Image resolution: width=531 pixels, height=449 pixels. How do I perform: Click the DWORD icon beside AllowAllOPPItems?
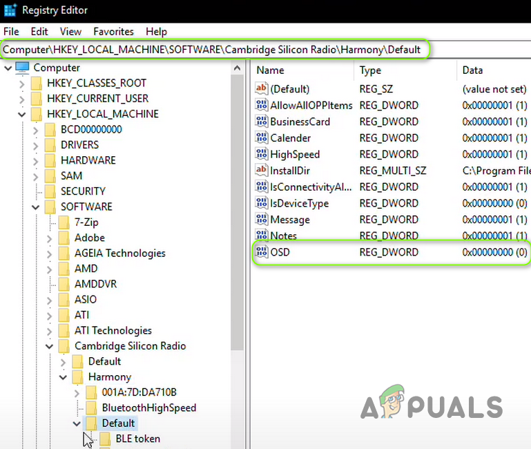pos(262,105)
